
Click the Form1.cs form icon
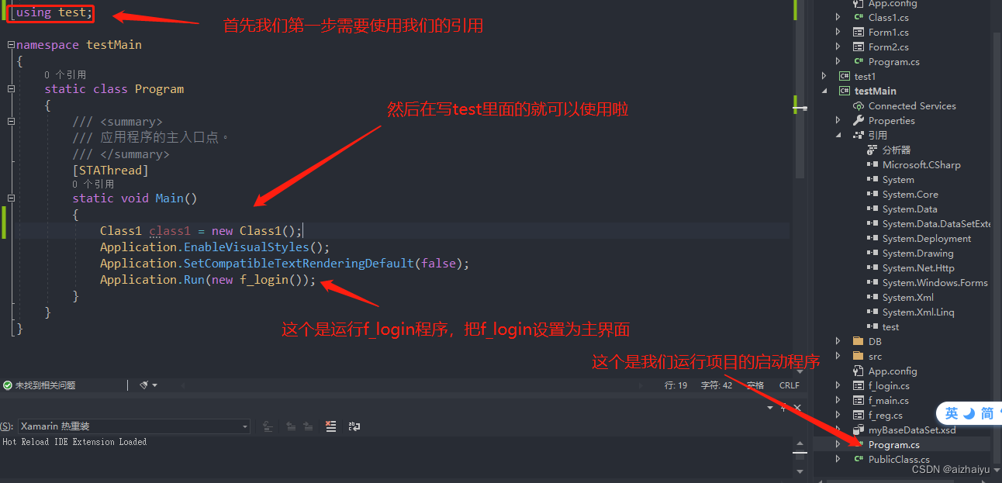pyautogui.click(x=859, y=32)
